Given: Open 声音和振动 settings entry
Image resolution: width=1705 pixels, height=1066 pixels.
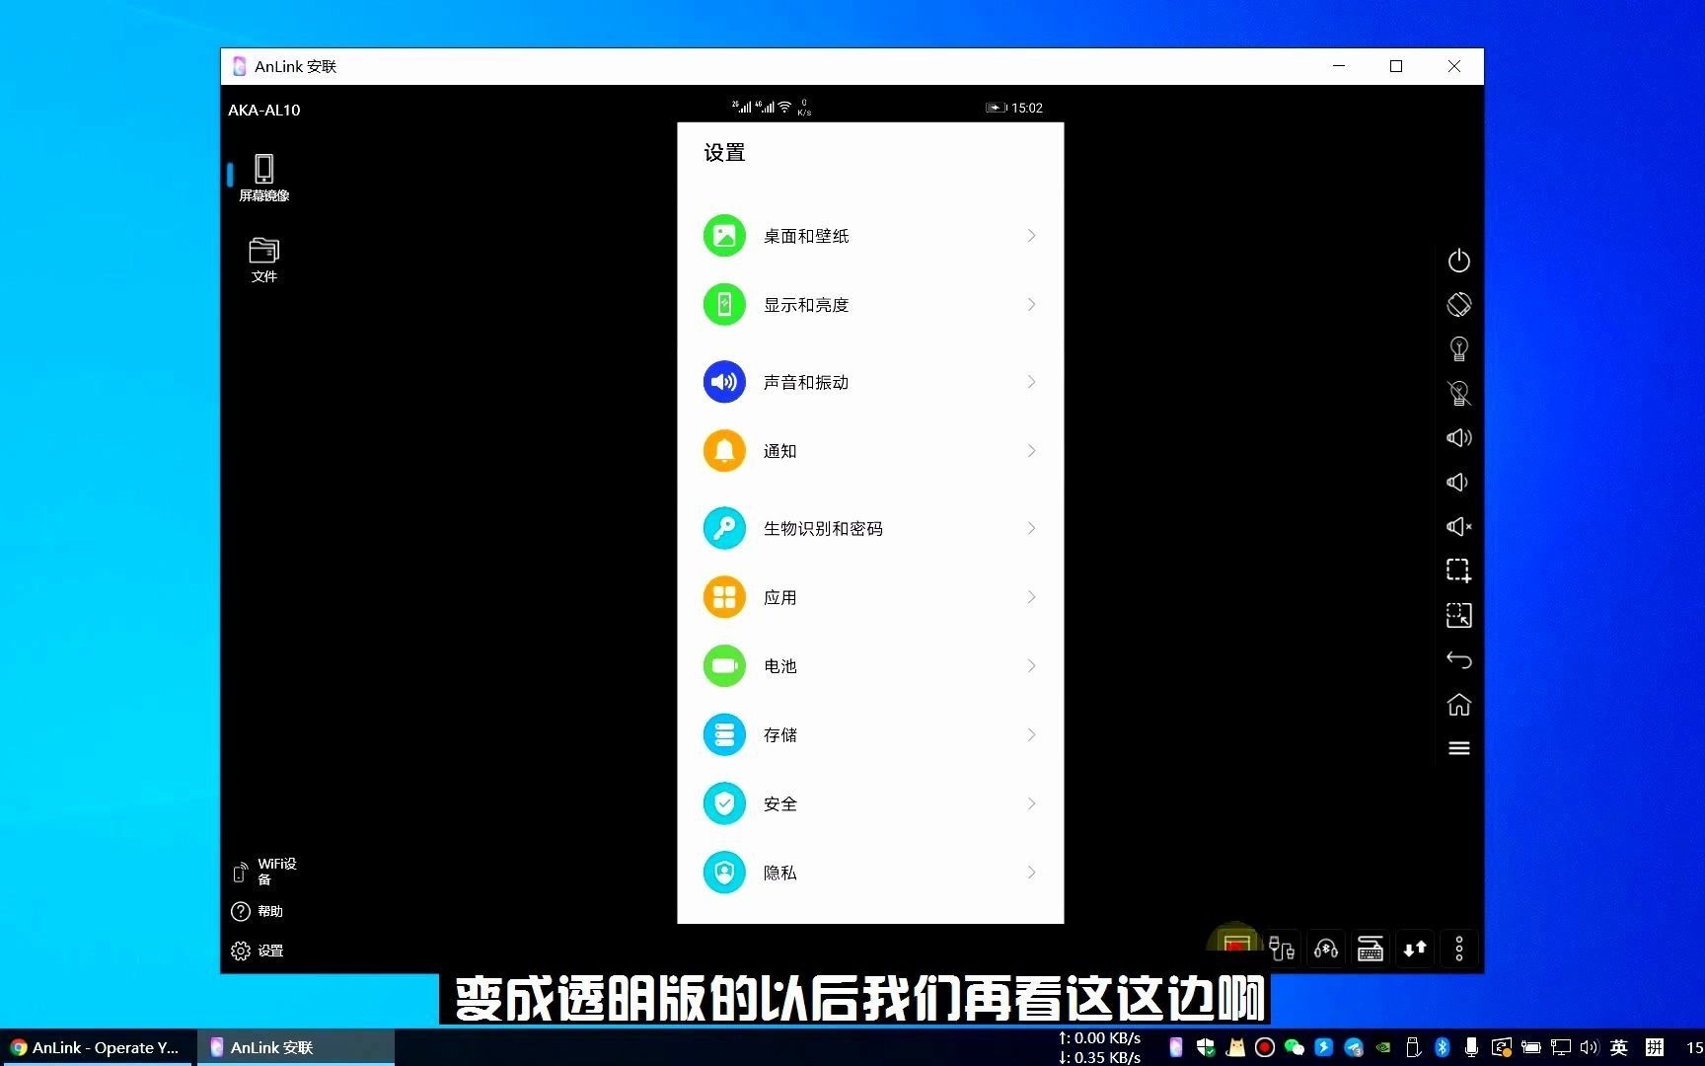Looking at the screenshot, I should [x=870, y=382].
